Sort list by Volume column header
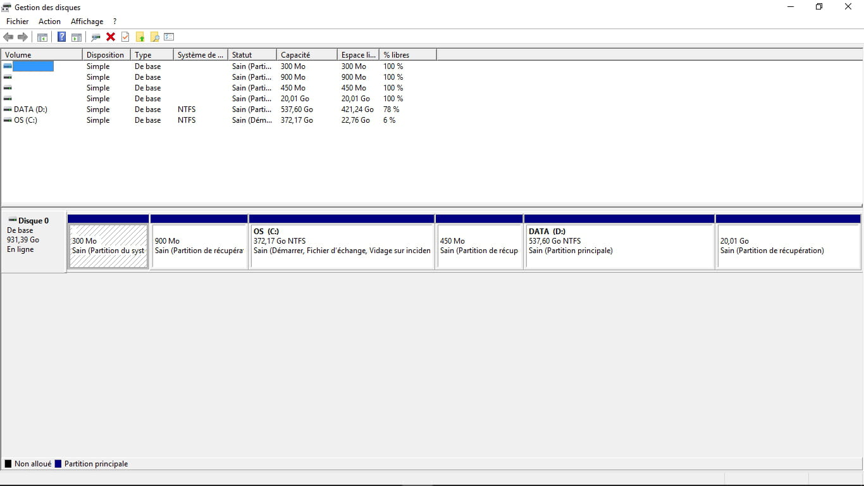864x486 pixels. (18, 55)
